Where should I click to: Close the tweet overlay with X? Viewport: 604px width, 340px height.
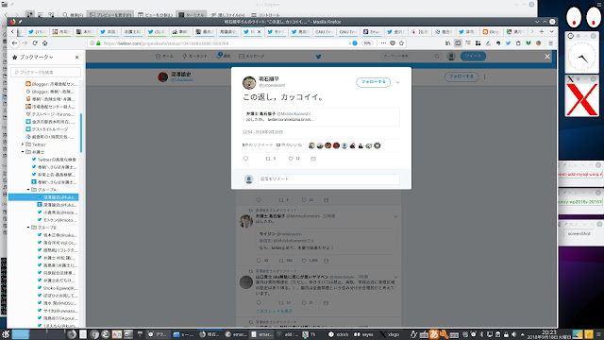pyautogui.click(x=547, y=57)
